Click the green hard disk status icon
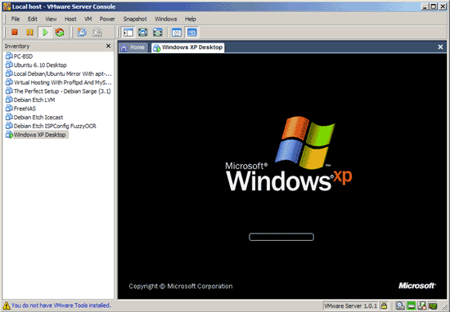Screen dimensions: 450x312 [412, 305]
